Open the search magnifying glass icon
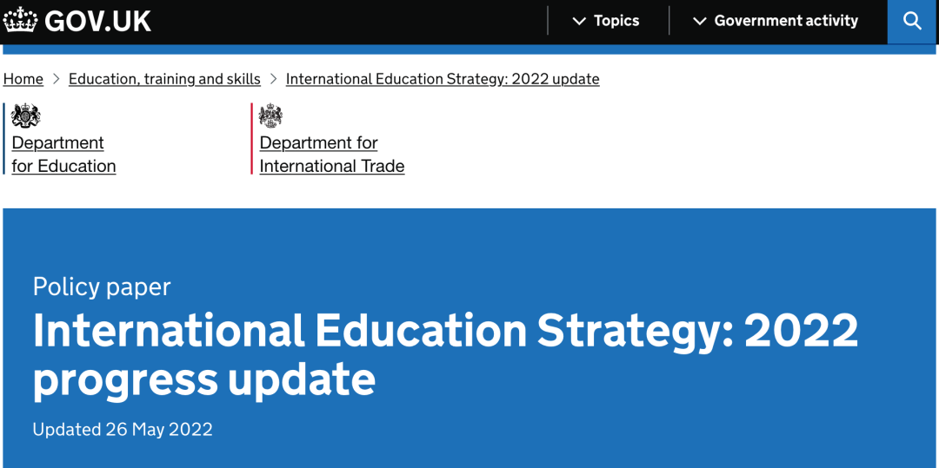The image size is (939, 468). point(912,21)
